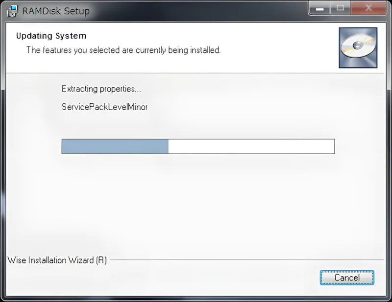392x302 pixels.
Task: Click the disabled maximize button
Action: [x=340, y=8]
